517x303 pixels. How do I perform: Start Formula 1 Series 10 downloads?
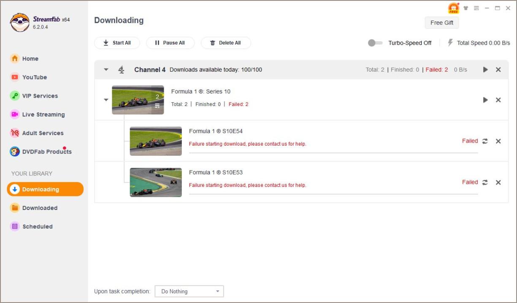pos(485,100)
